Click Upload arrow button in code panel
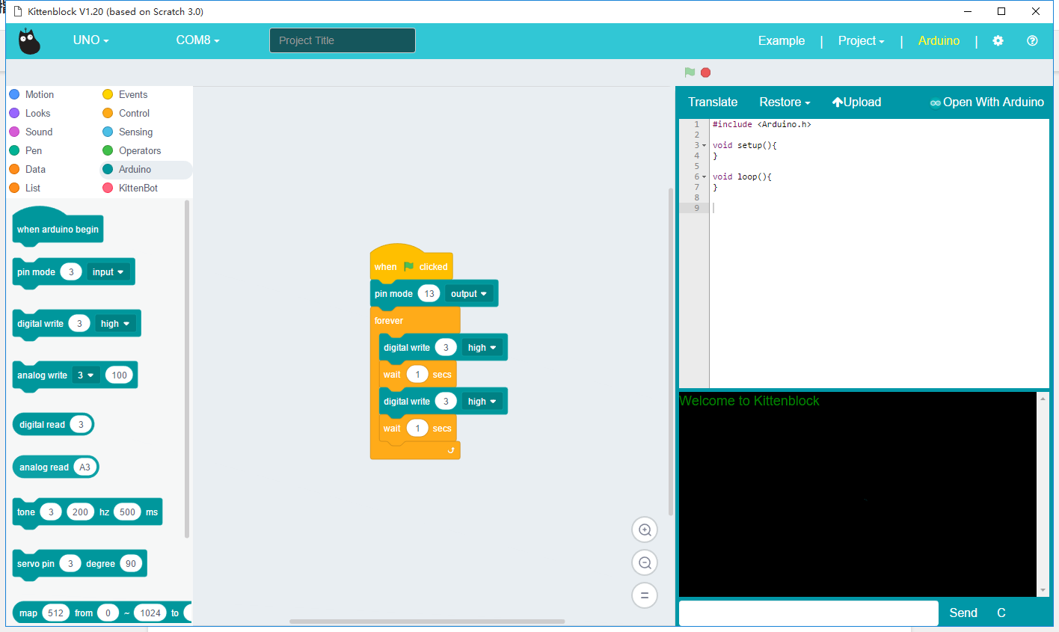 (x=856, y=102)
